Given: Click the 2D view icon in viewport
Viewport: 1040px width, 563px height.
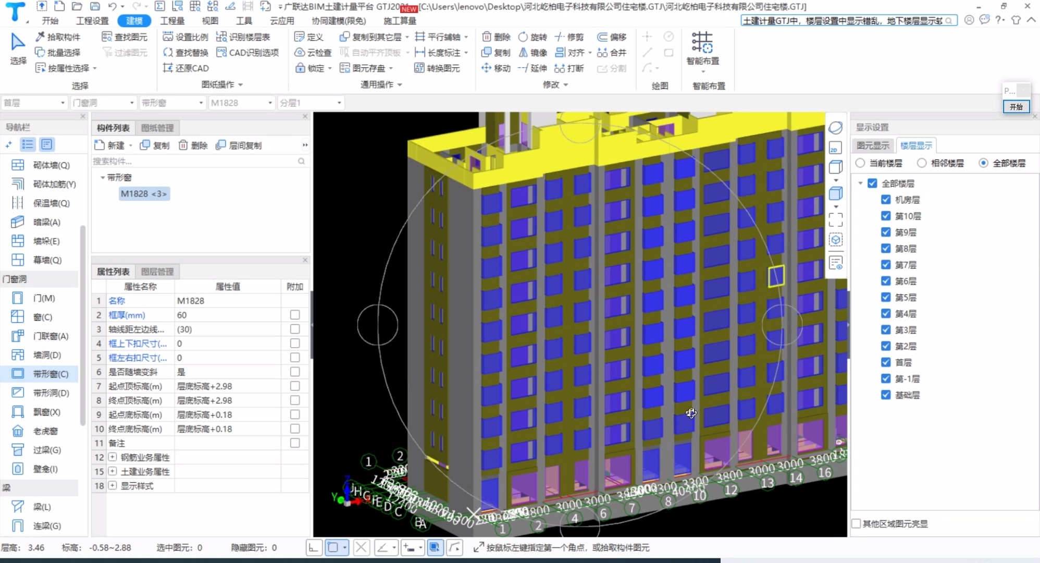Looking at the screenshot, I should pos(835,148).
